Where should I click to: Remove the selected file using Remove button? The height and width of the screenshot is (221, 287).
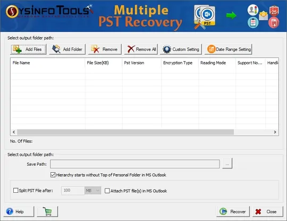pyautogui.click(x=105, y=49)
